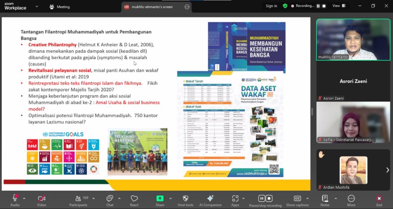Click muted mic icon beside Ardian Mustofa
The width and height of the screenshot is (393, 209).
pyautogui.click(x=320, y=187)
